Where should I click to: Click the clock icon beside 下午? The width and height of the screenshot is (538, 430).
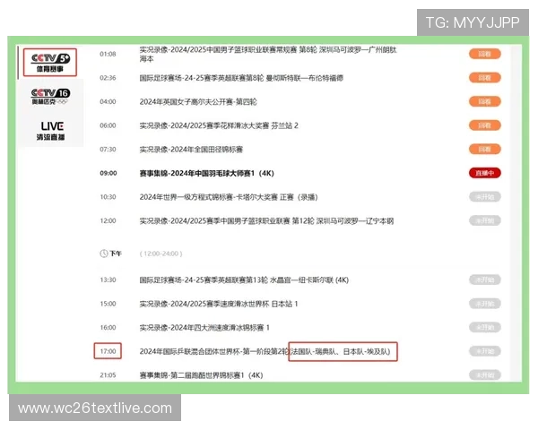pyautogui.click(x=104, y=254)
